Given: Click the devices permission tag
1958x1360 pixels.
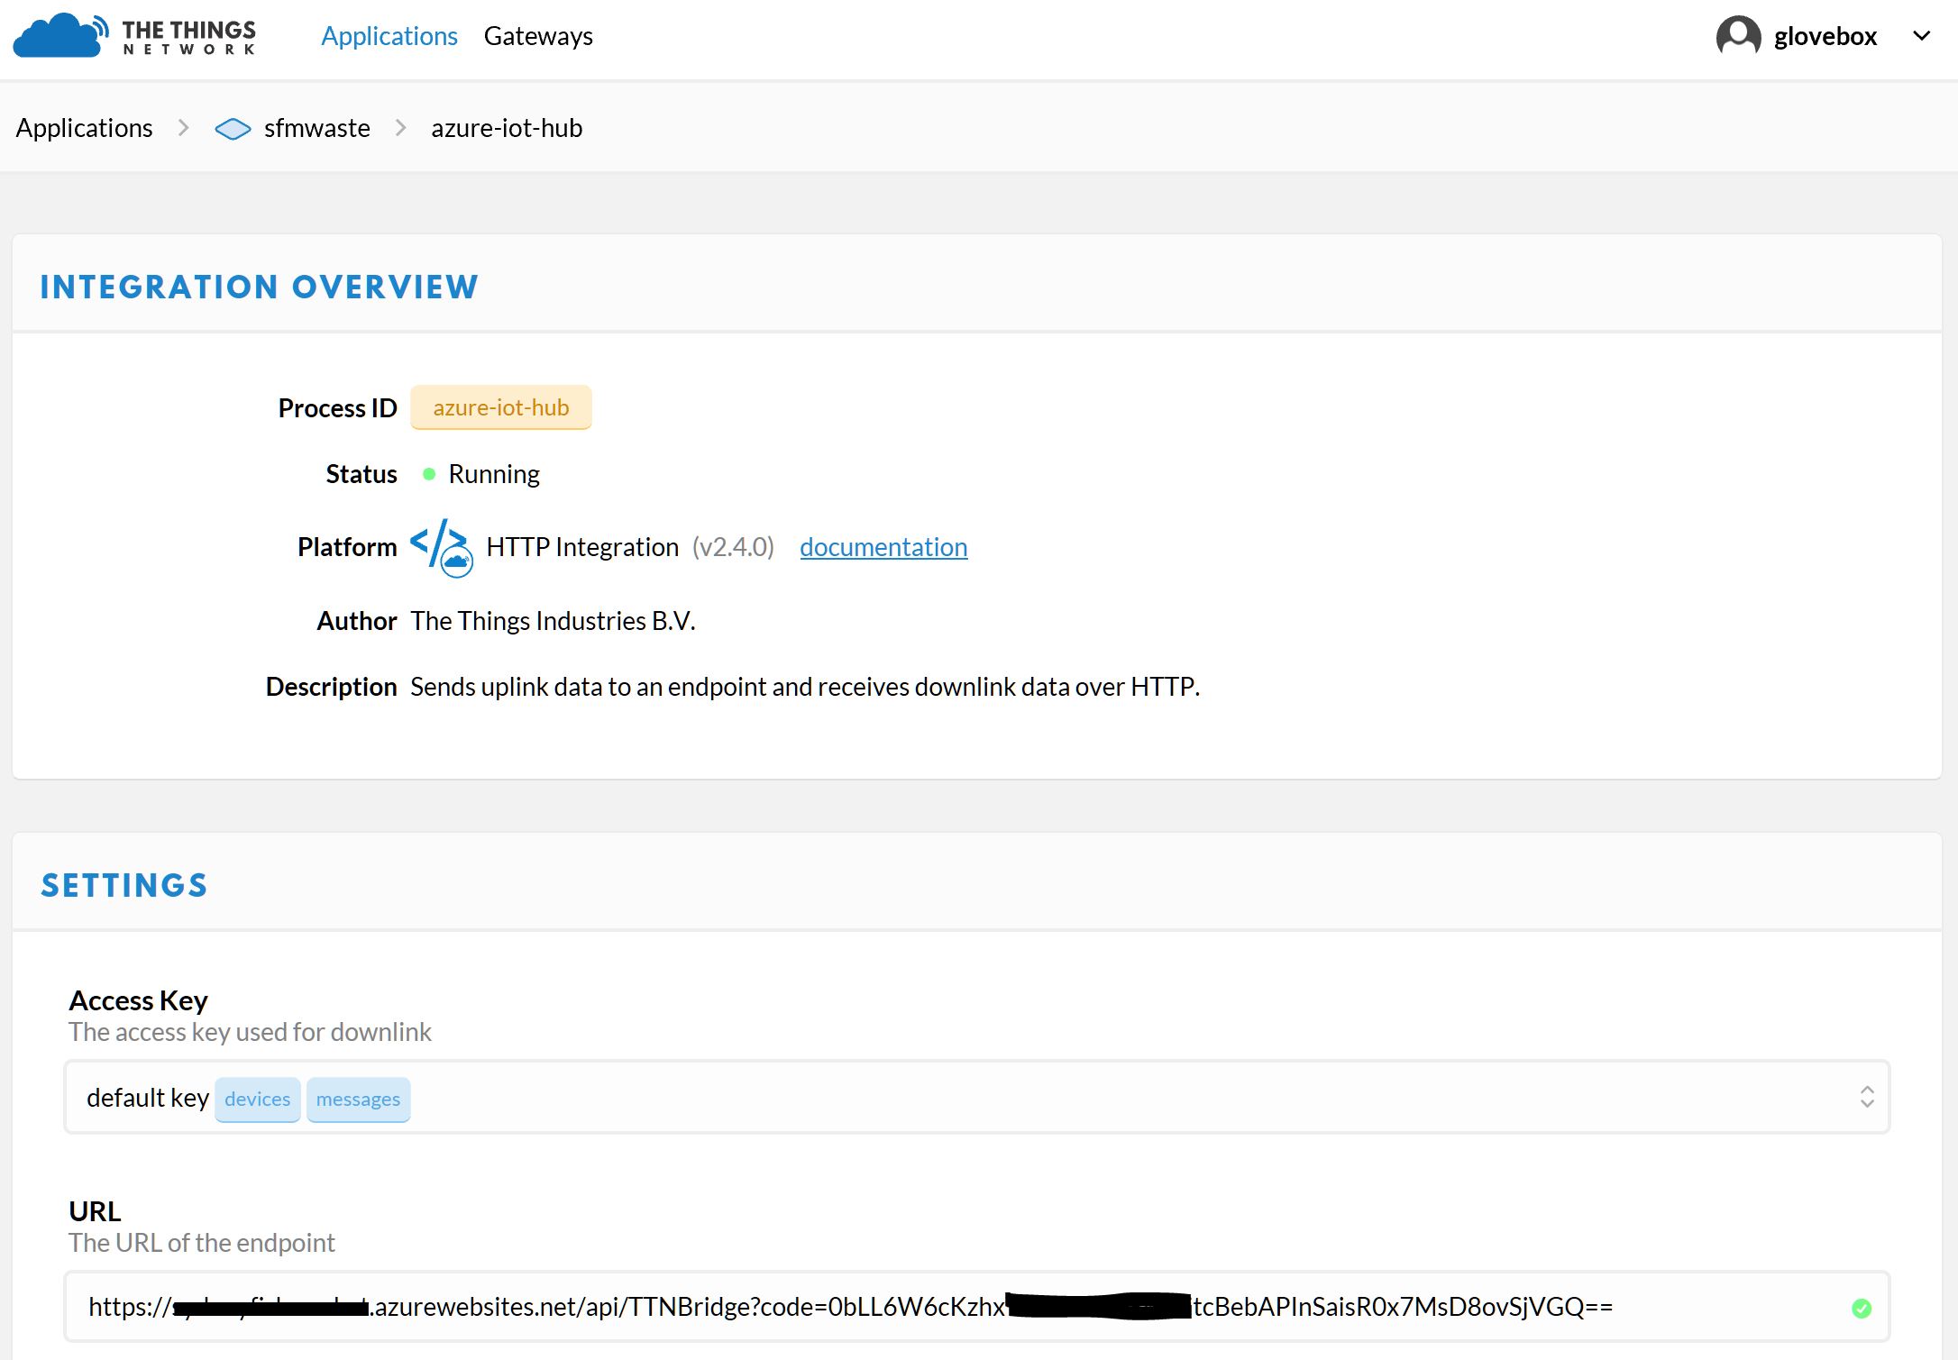Looking at the screenshot, I should click(x=257, y=1099).
